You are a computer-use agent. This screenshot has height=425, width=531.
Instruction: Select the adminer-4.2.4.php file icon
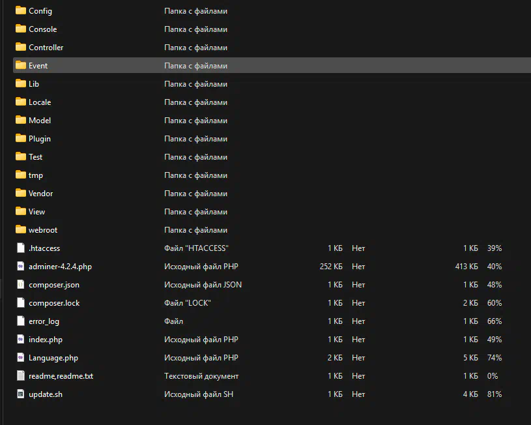pyautogui.click(x=20, y=267)
